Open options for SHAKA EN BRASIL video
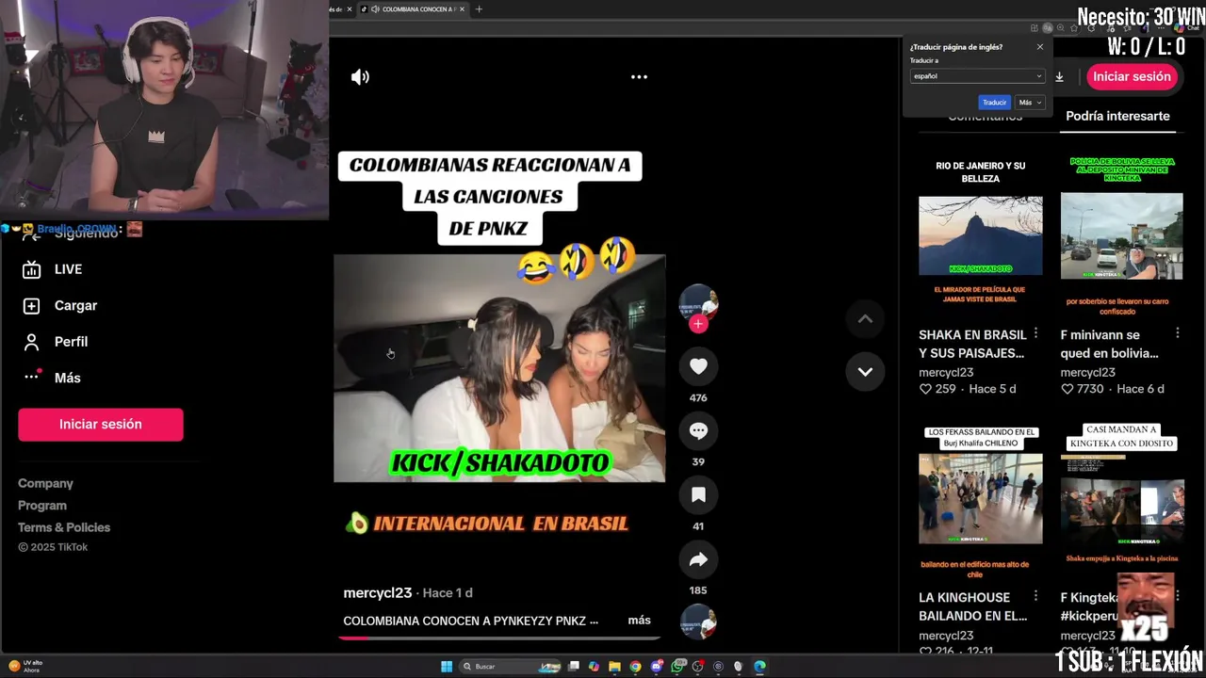This screenshot has height=678, width=1206. (1035, 333)
